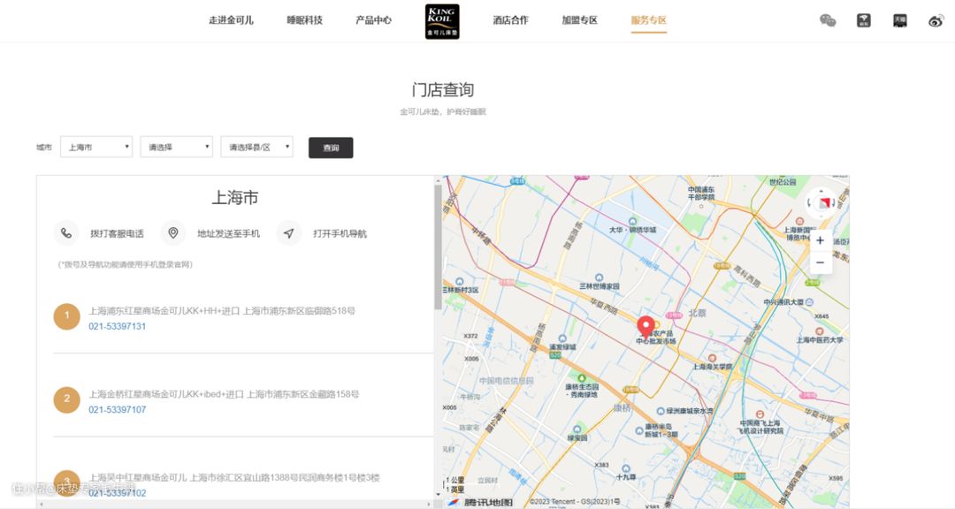Image resolution: width=955 pixels, height=509 pixels.
Task: Open the JD store icon in header
Action: coord(864,20)
